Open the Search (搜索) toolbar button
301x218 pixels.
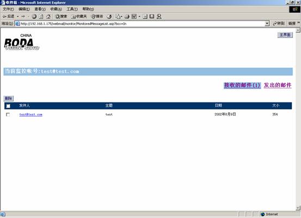coord(61,17)
